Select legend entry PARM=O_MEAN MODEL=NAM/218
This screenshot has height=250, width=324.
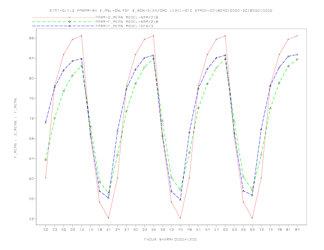(x=127, y=17)
